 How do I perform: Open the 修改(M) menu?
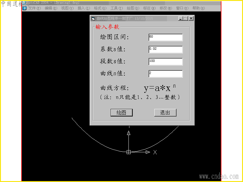tap(166, 8)
